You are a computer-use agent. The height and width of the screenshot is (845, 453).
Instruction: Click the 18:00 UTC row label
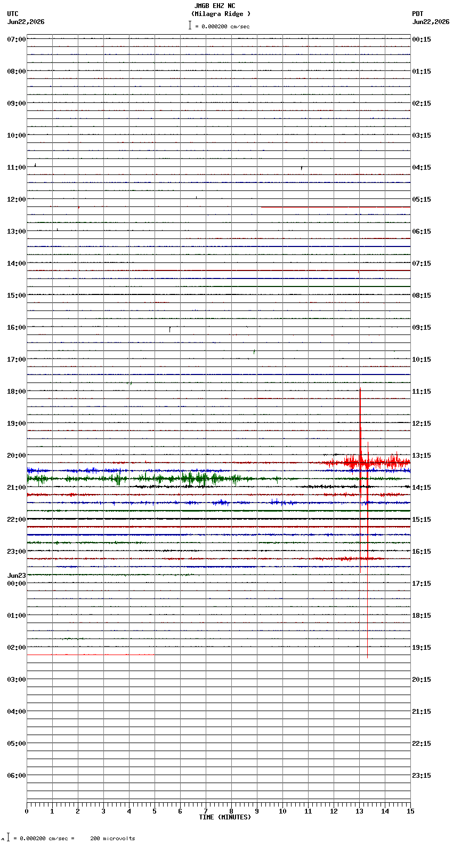tap(17, 392)
